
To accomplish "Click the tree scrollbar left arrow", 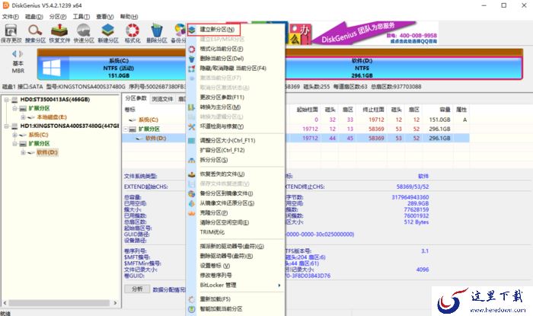I will (5, 303).
